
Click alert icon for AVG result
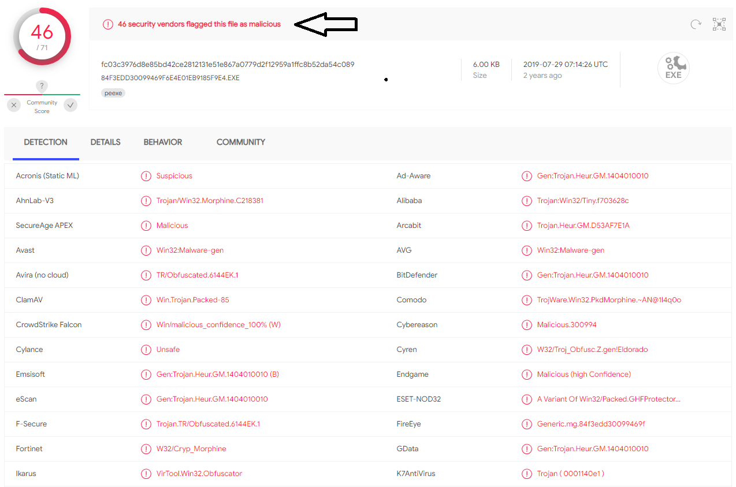pyautogui.click(x=527, y=250)
